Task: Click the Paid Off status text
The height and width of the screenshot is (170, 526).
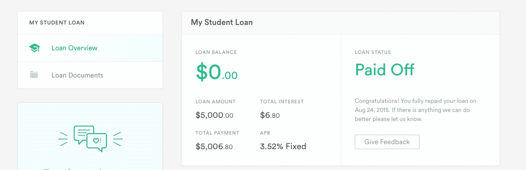Action: pos(384,70)
